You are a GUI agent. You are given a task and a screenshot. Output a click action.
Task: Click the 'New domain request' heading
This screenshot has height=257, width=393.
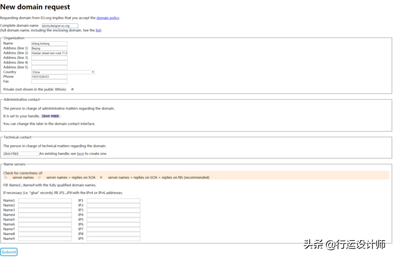coord(35,7)
